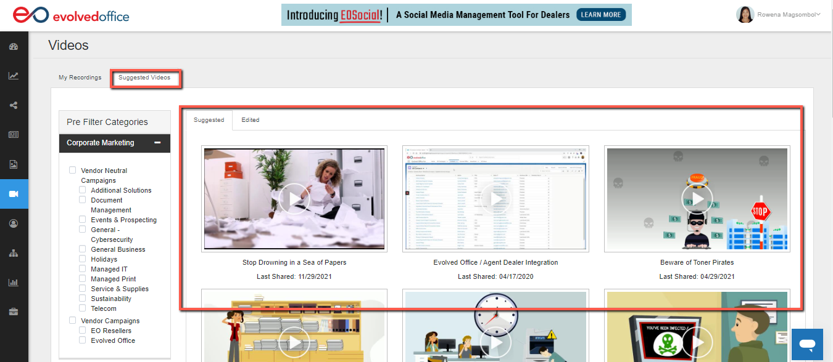Tick the Service & Supplies checkbox

point(83,289)
